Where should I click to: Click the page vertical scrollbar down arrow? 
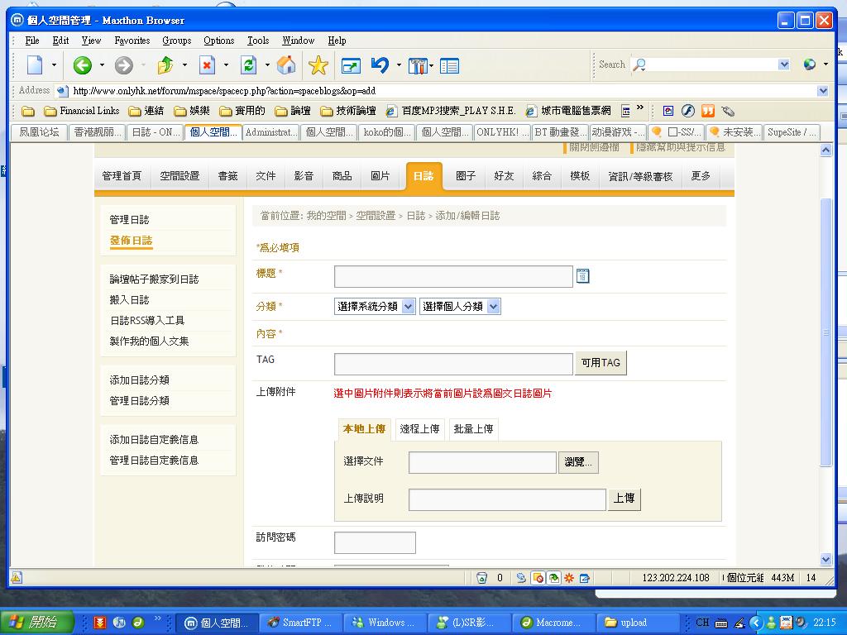click(826, 559)
